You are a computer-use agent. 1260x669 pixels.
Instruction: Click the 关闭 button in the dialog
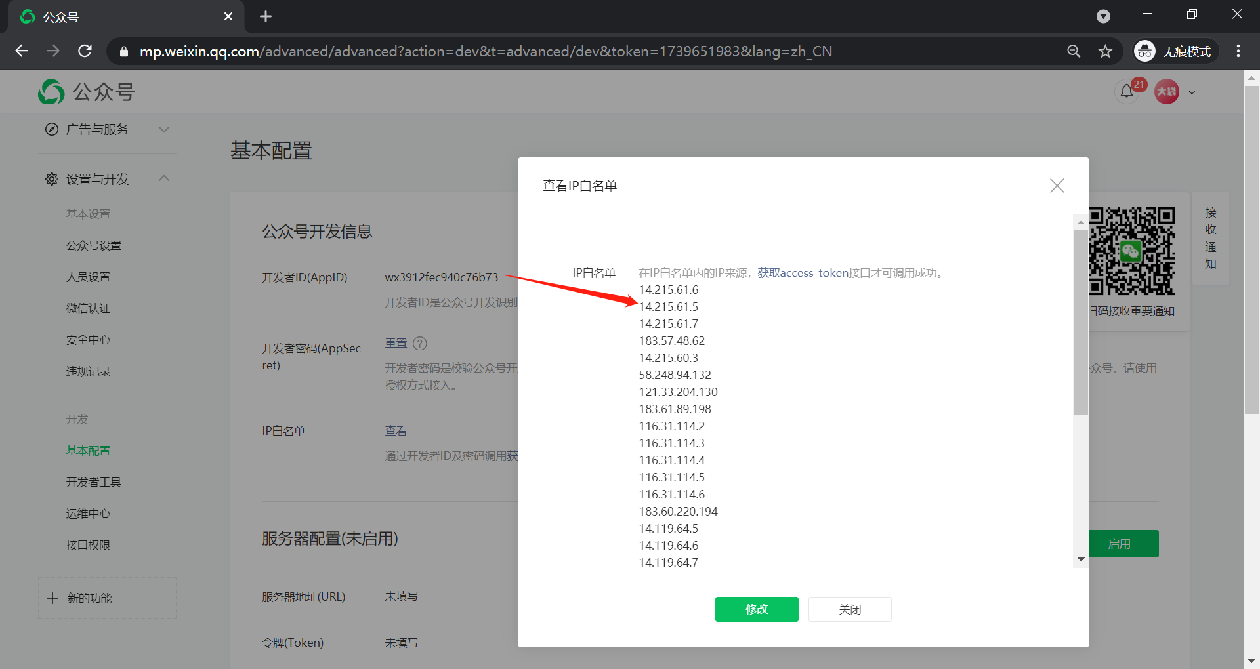point(850,609)
